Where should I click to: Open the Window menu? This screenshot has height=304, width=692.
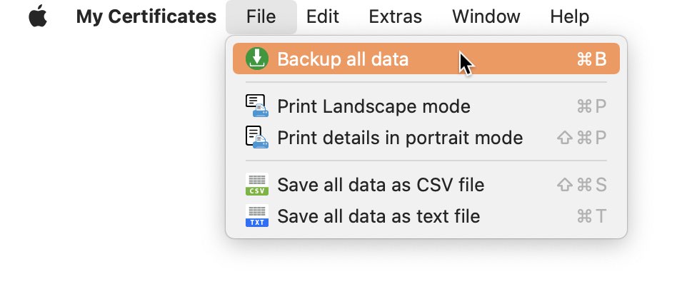pos(486,16)
